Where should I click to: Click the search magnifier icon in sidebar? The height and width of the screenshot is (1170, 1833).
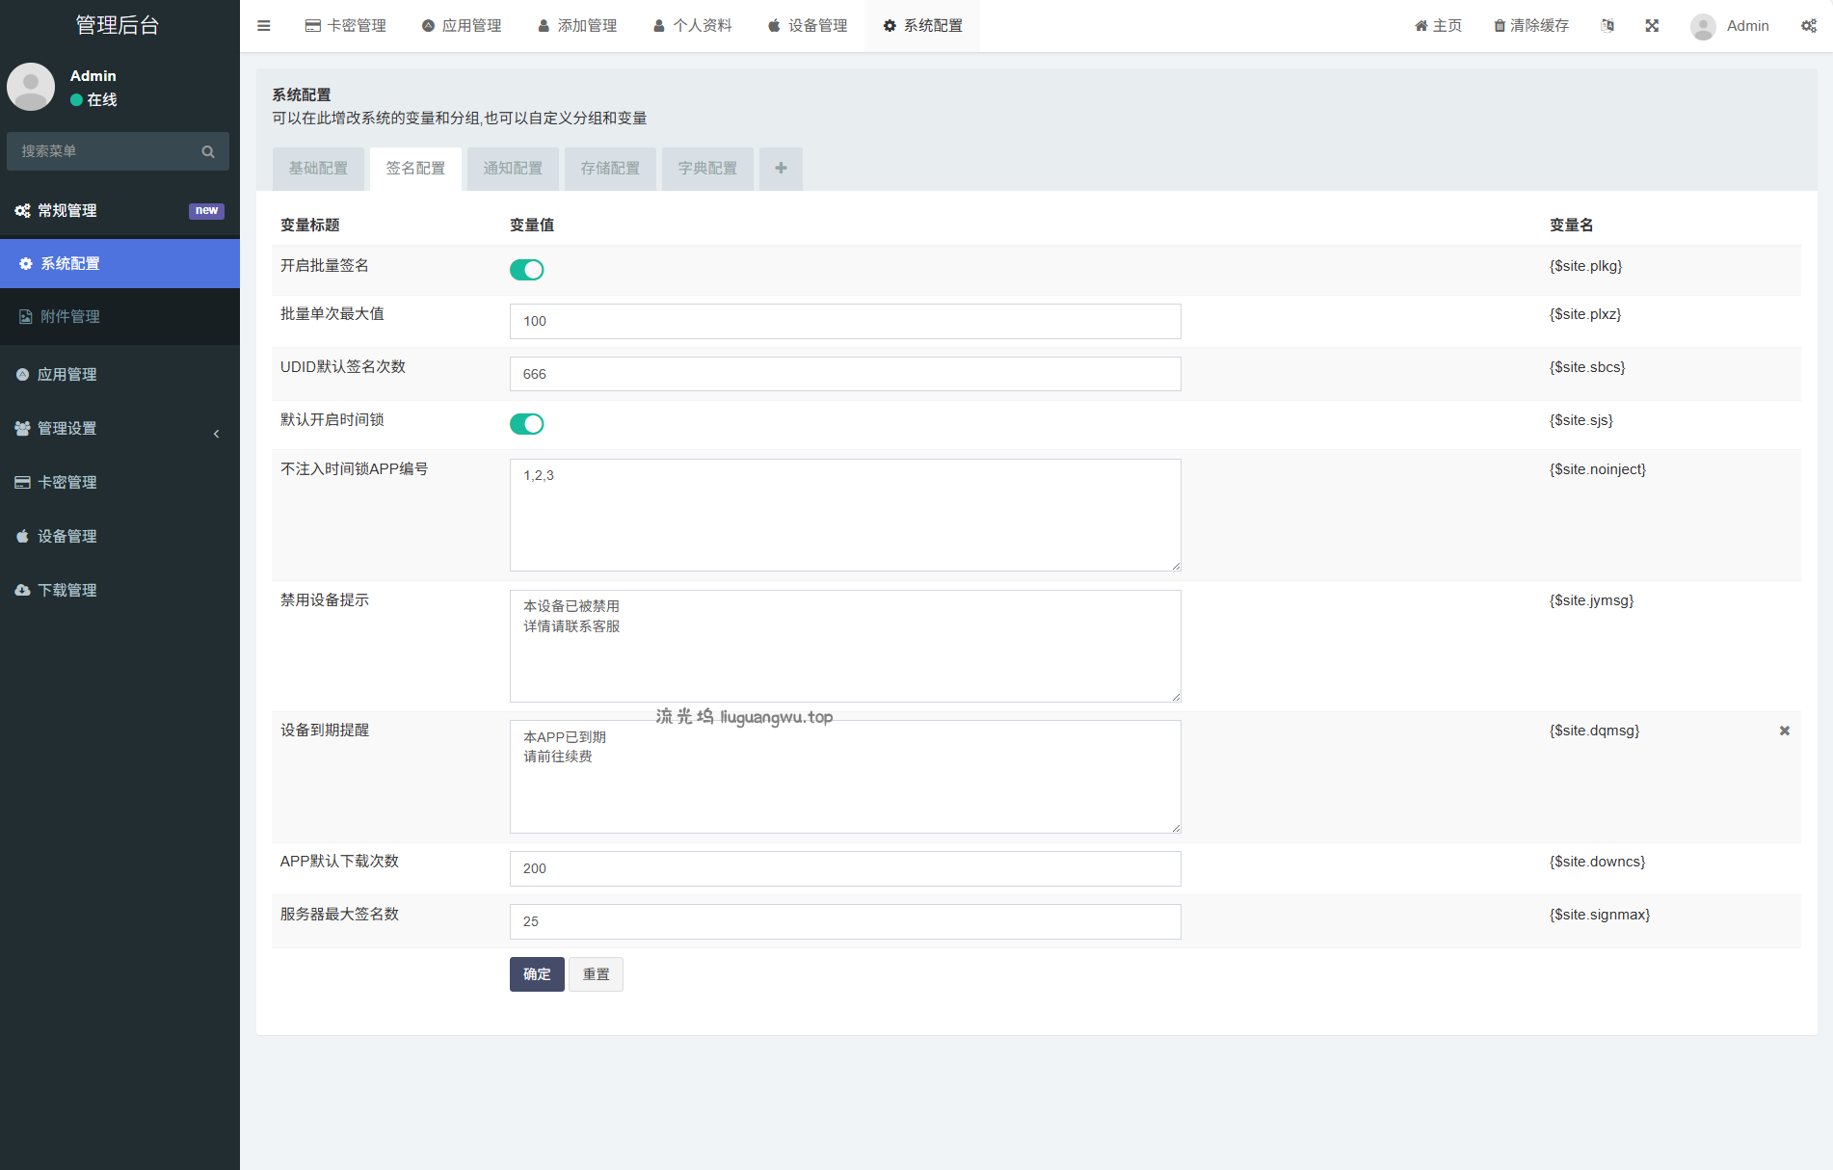coord(207,151)
